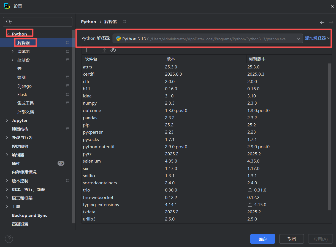Select the trio-websocket package row

[x=205, y=197]
